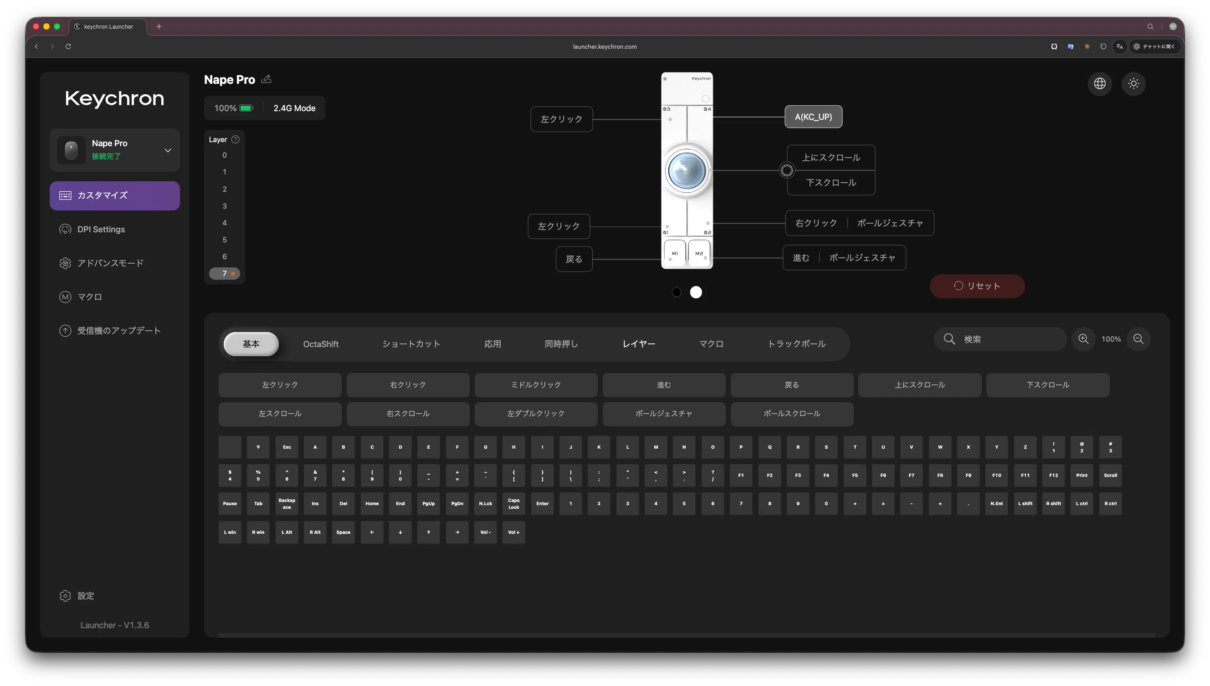Pick the Caps Lock key

tap(513, 504)
